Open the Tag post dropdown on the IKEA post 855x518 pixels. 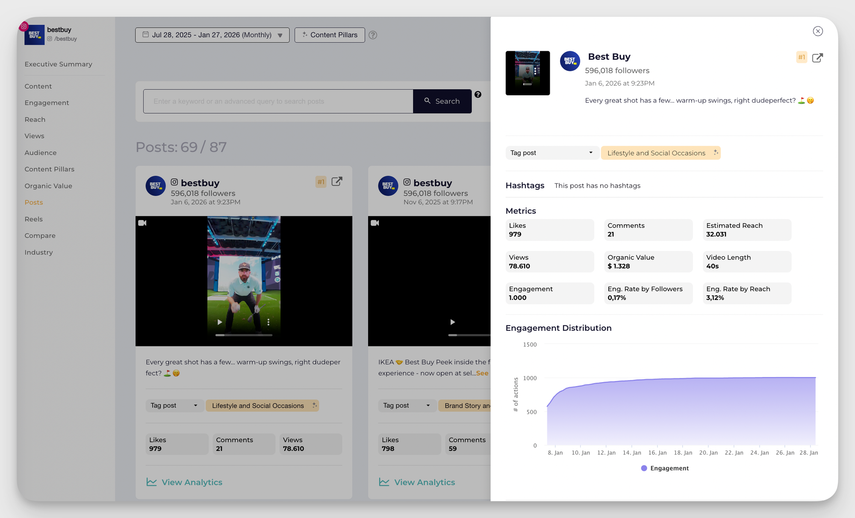[x=407, y=405]
